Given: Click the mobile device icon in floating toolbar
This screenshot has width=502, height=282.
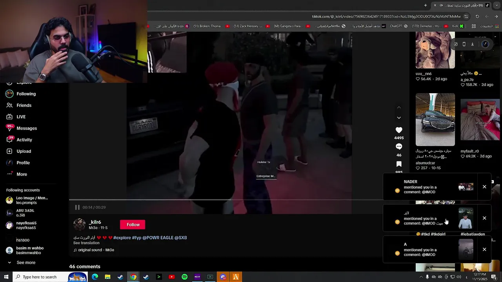Looking at the screenshot, I should [x=464, y=44].
